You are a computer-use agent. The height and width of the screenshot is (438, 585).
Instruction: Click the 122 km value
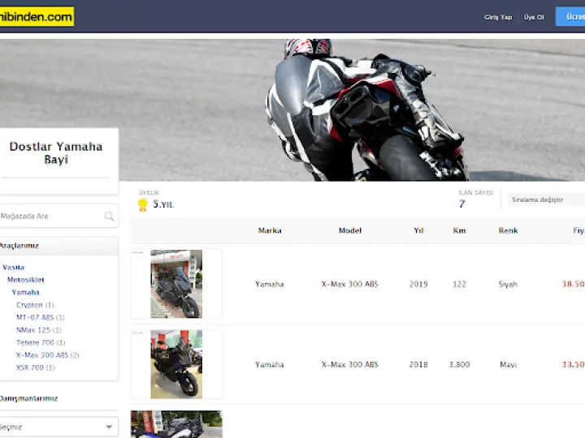[x=459, y=284]
